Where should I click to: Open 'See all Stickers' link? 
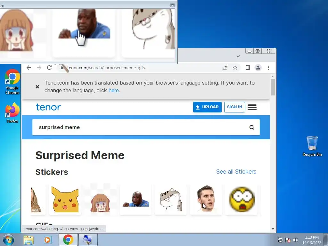pyautogui.click(x=236, y=172)
